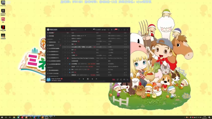Sort by 标题 column header
Screen dimensions: 212x119
pos(73,33)
